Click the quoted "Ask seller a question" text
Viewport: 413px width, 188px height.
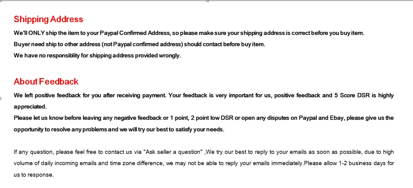click(x=173, y=152)
